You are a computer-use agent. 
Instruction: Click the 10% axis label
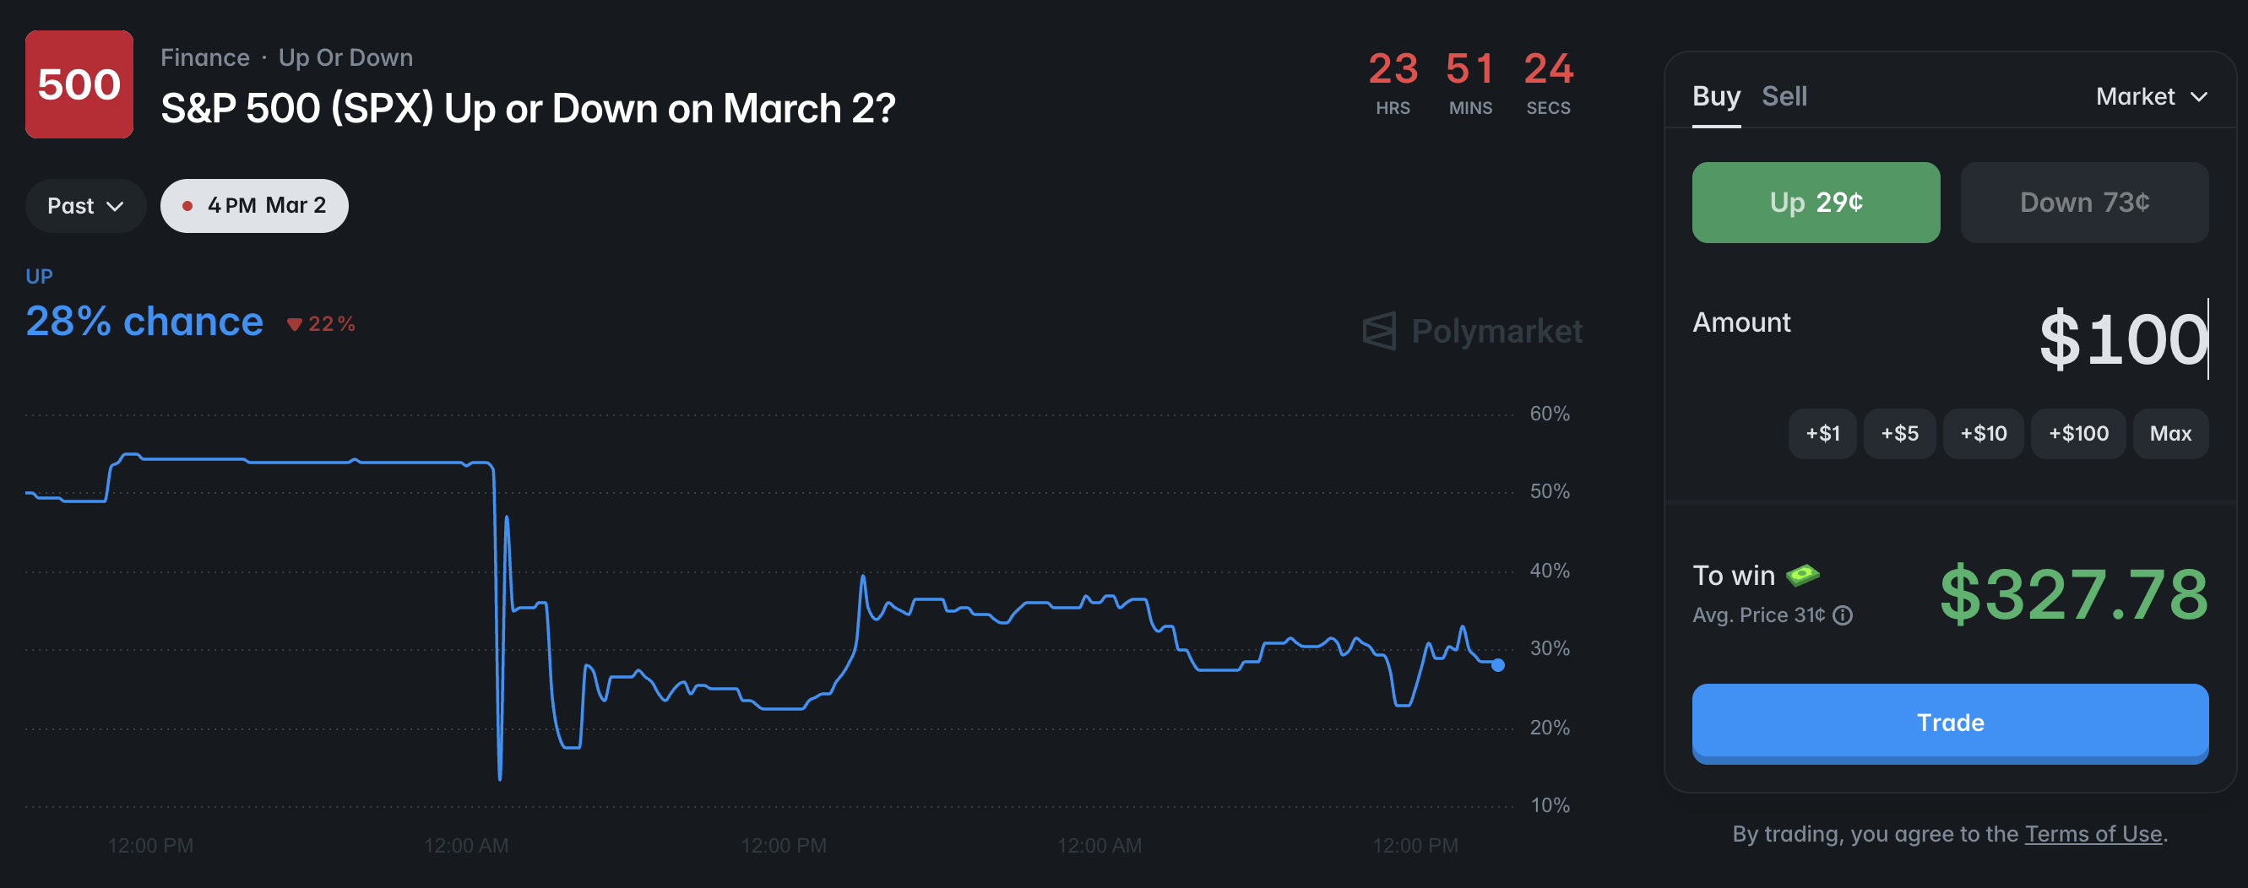click(1550, 805)
